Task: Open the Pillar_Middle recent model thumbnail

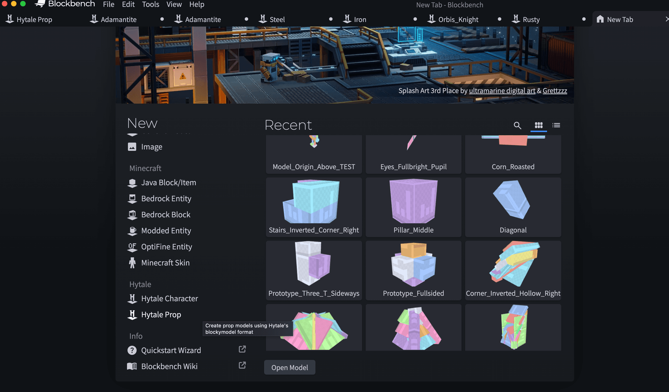Action: pos(413,202)
